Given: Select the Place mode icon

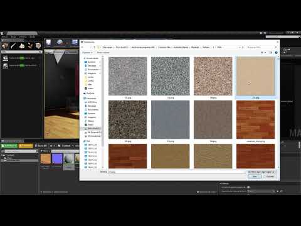Looking at the screenshot, I should click(5, 46).
